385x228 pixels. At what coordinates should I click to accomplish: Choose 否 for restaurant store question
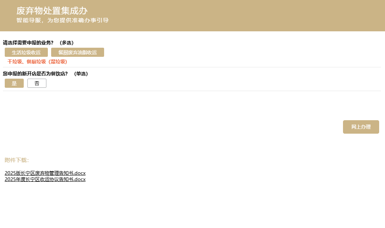coord(37,83)
